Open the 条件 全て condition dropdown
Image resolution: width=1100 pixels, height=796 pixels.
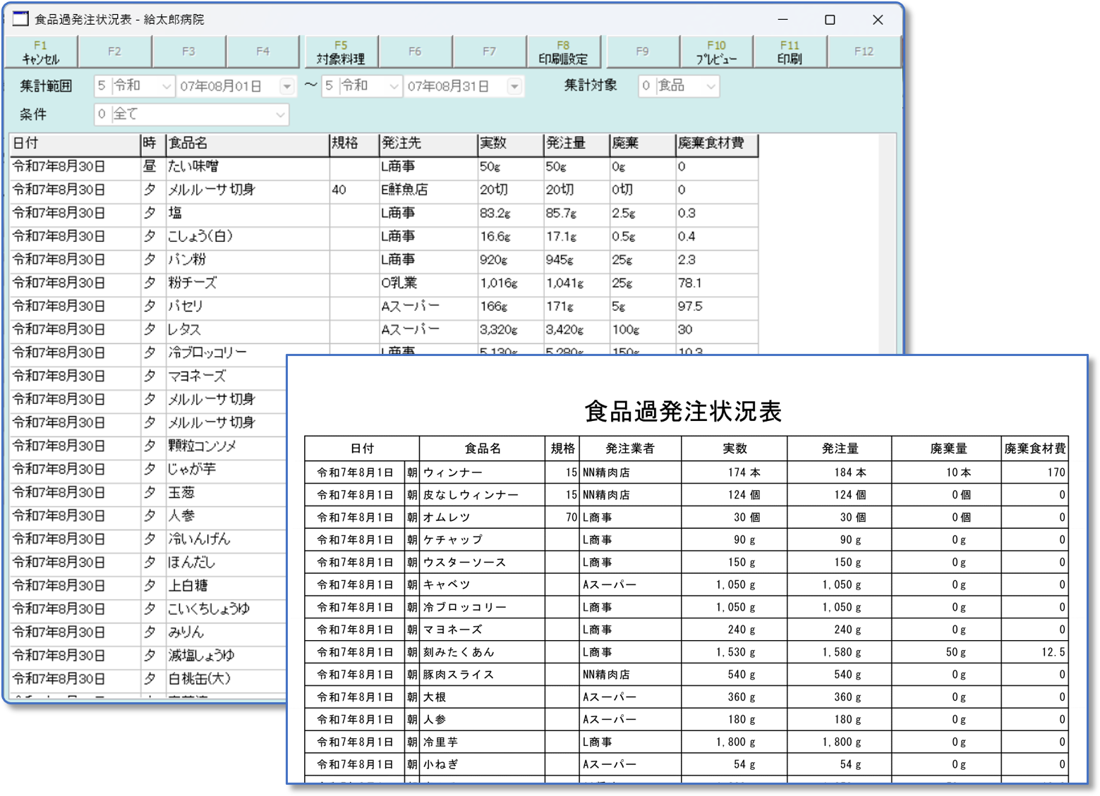(281, 114)
